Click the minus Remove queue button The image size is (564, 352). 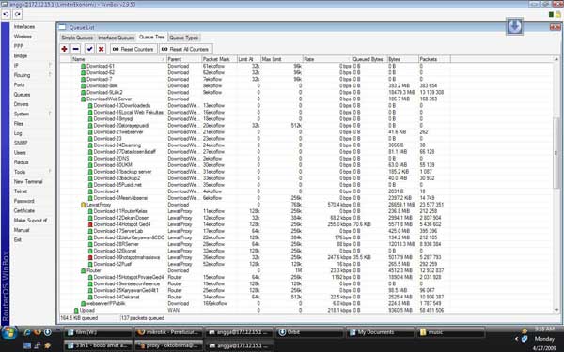[x=76, y=49]
